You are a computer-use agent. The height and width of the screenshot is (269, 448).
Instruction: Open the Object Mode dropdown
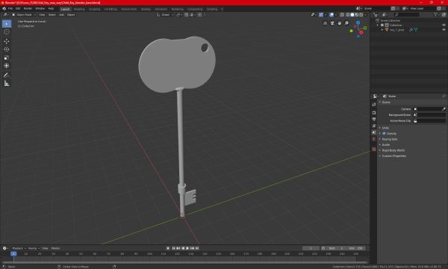24,15
